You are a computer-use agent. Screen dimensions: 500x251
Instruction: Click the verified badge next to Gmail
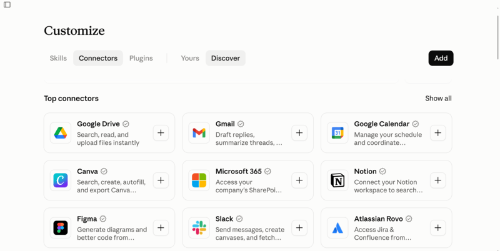point(241,124)
